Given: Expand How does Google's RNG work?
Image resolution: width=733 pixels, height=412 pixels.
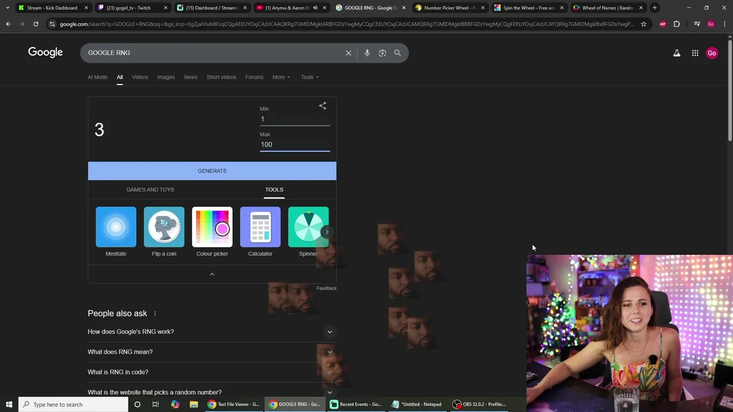Looking at the screenshot, I should [x=212, y=332].
